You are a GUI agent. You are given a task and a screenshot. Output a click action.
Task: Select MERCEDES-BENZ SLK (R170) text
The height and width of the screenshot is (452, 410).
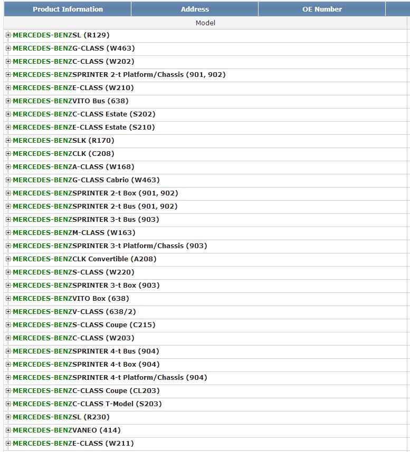point(63,140)
